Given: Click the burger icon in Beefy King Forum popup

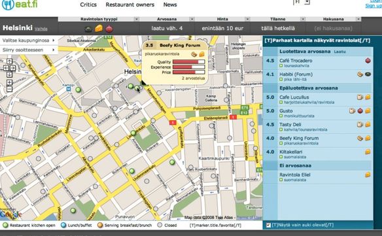Looking at the screenshot, I should pyautogui.click(x=194, y=54).
